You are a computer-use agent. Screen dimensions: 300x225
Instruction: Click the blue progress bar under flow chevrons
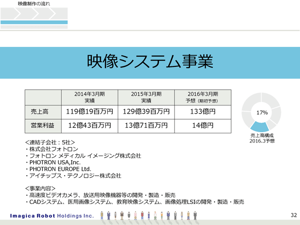pyautogui.click(x=34, y=22)
